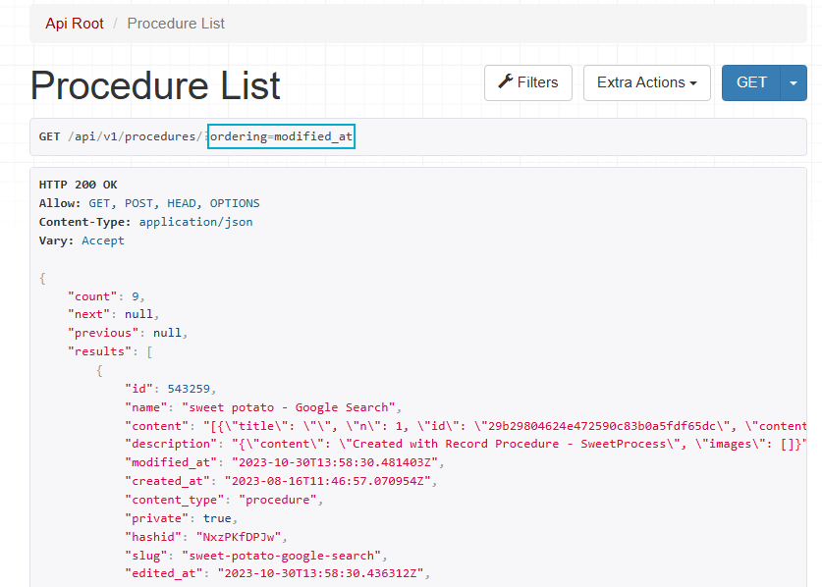Open the caret dropdown beside GET

pos(794,82)
